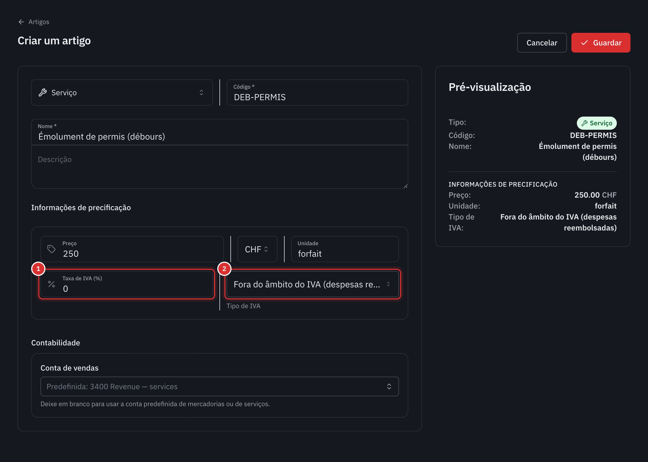Edit the Código field DEB-PERMIS
The height and width of the screenshot is (462, 648).
[x=317, y=93]
